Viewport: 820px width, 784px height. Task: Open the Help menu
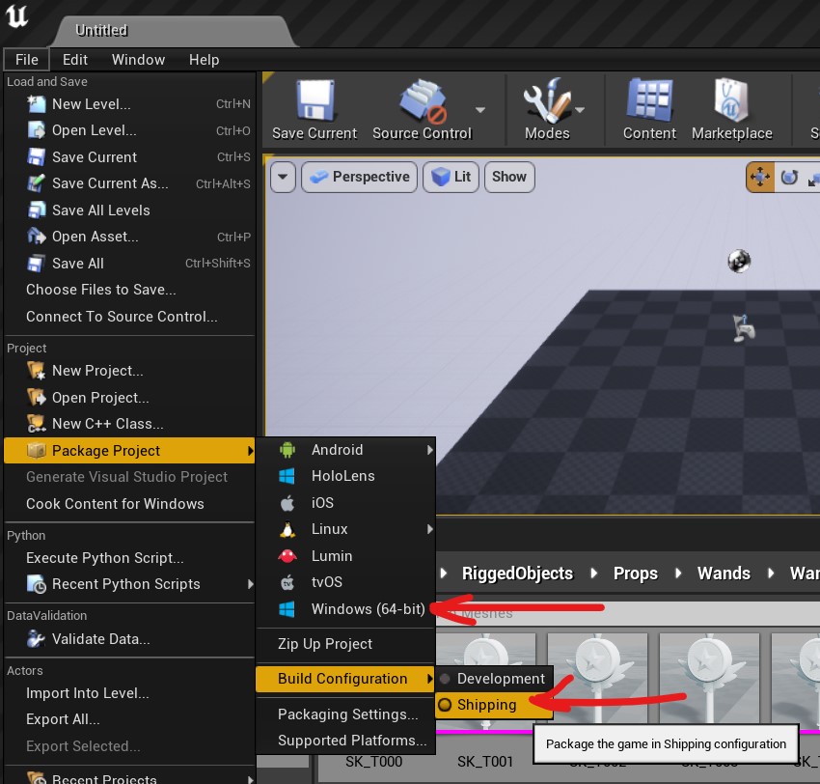coord(204,60)
